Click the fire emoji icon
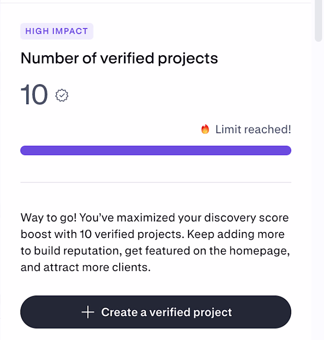 pyautogui.click(x=205, y=129)
